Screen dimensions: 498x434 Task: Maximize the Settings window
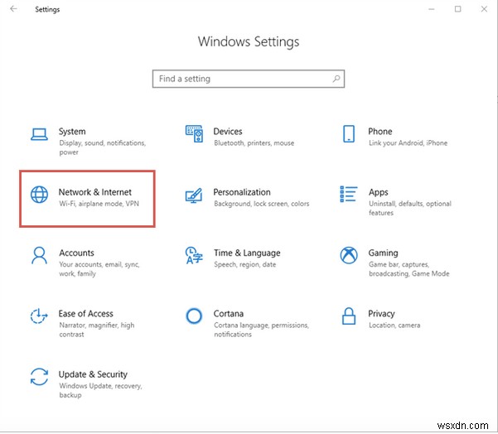457,9
